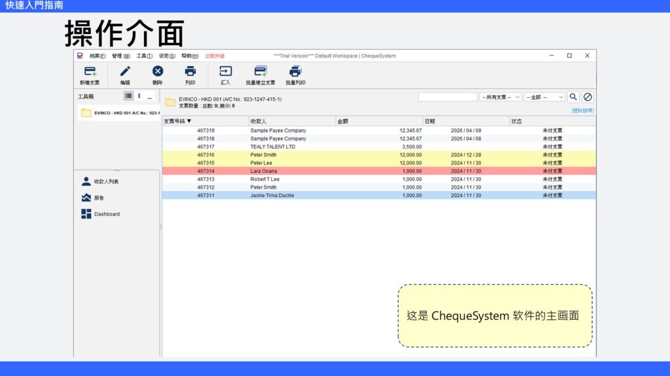Open the 档案(F) menu
670x376 pixels.
coord(97,56)
